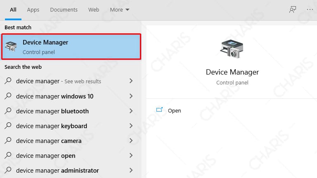Switch to the Documents tab
The height and width of the screenshot is (178, 317).
64,10
